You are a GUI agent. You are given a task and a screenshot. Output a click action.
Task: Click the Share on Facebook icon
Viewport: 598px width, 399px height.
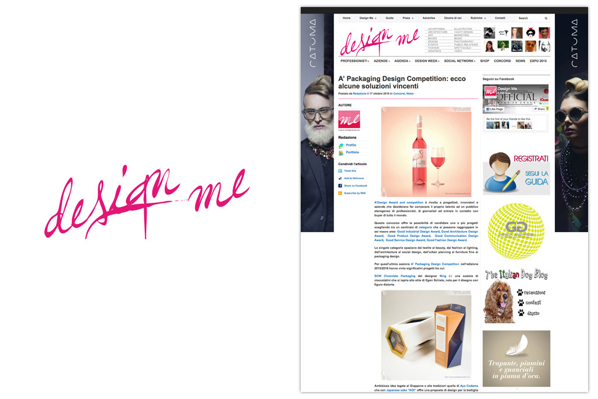pos(340,185)
